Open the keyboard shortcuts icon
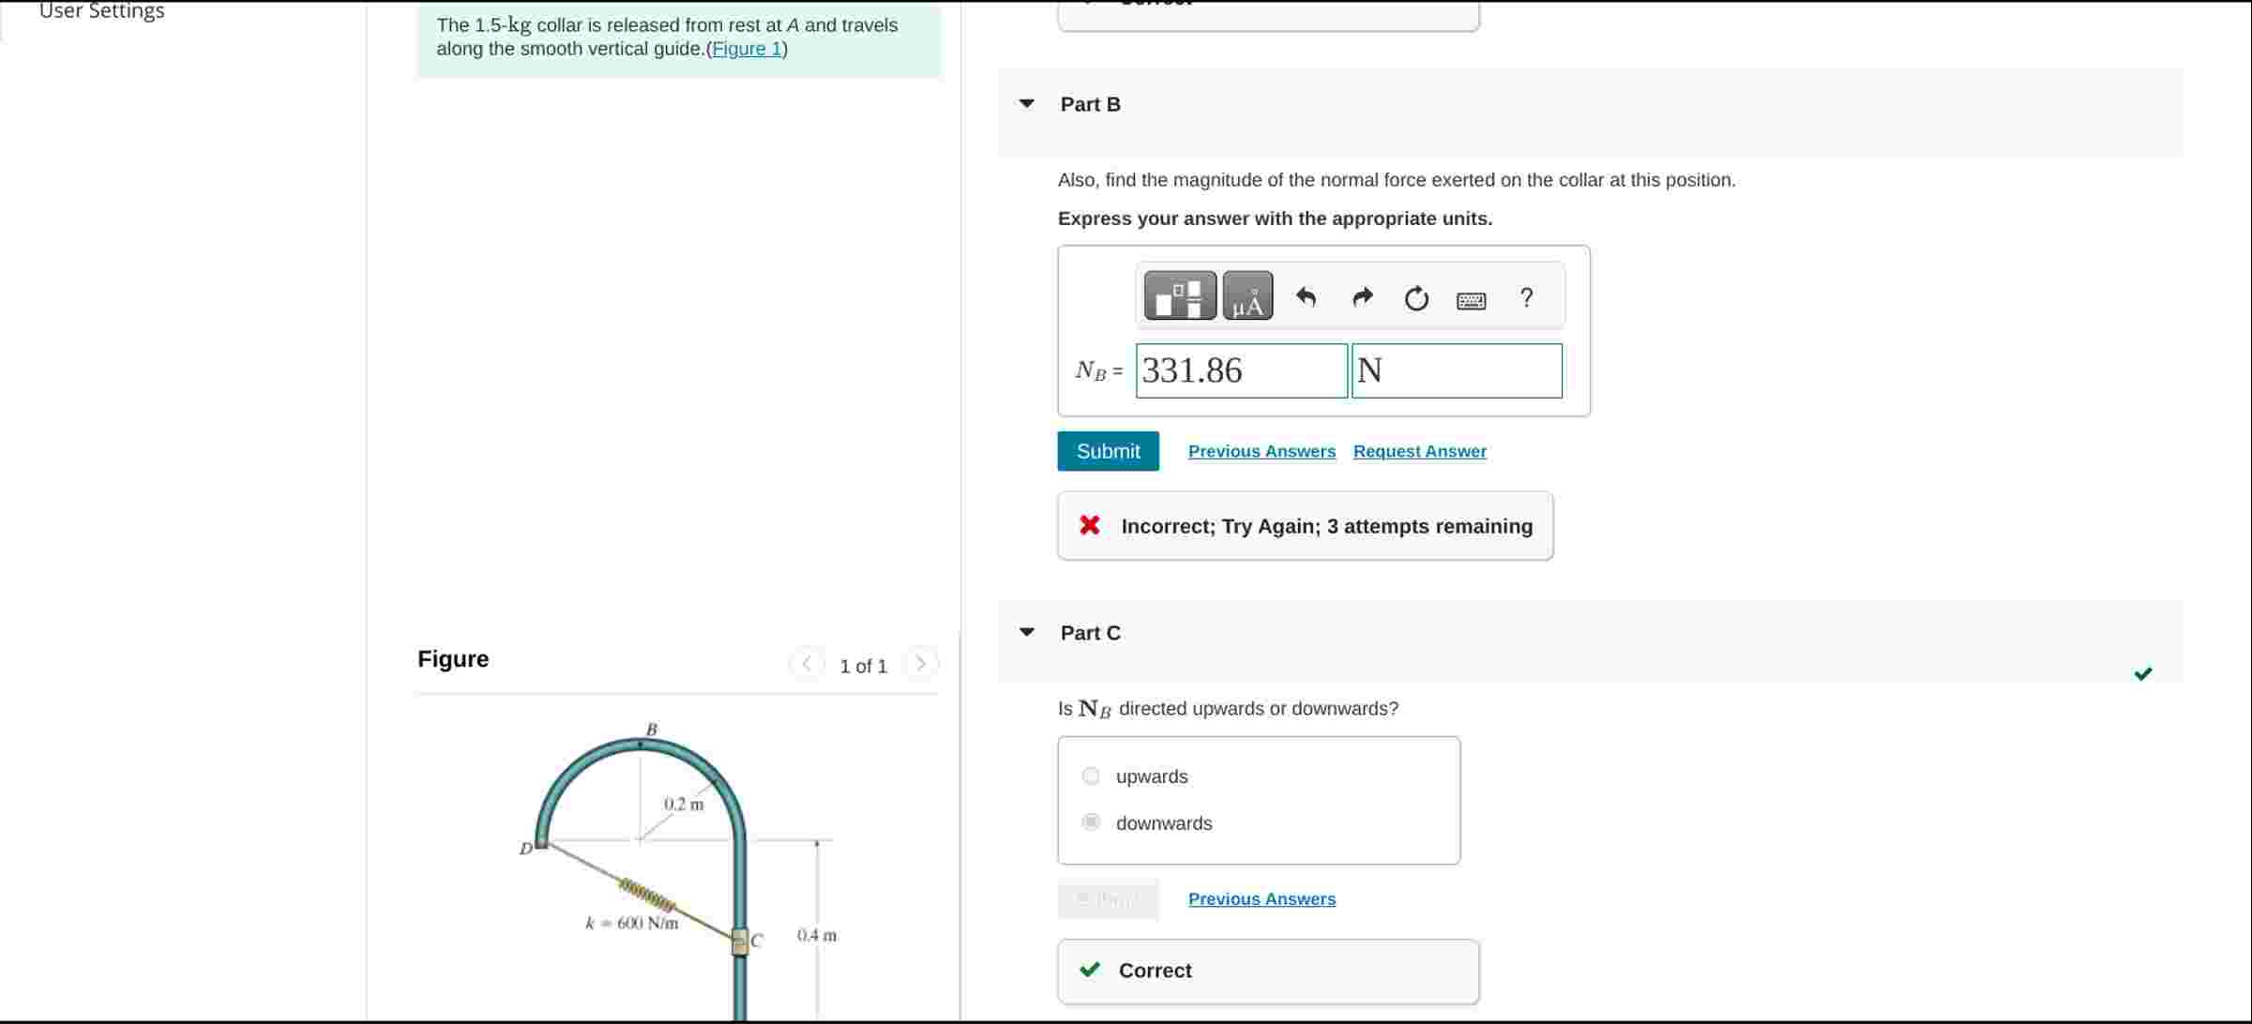 click(1471, 301)
